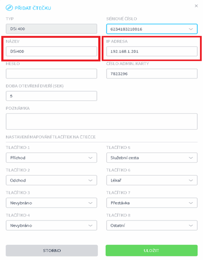203x260 pixels.
Task: Open the Tlačítko 4 dropdown
Action: point(51,226)
